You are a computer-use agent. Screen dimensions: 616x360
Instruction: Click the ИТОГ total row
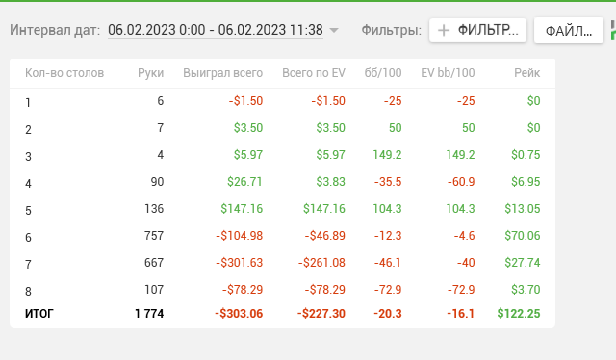(x=282, y=314)
